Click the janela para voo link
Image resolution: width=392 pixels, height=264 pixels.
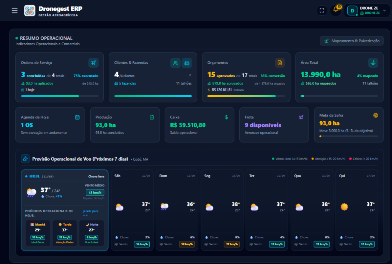coord(90,213)
